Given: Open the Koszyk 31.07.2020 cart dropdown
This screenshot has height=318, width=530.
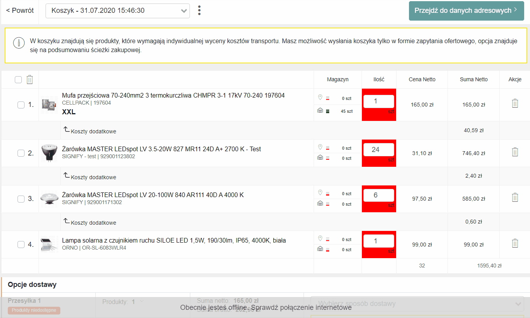Looking at the screenshot, I should [x=118, y=11].
